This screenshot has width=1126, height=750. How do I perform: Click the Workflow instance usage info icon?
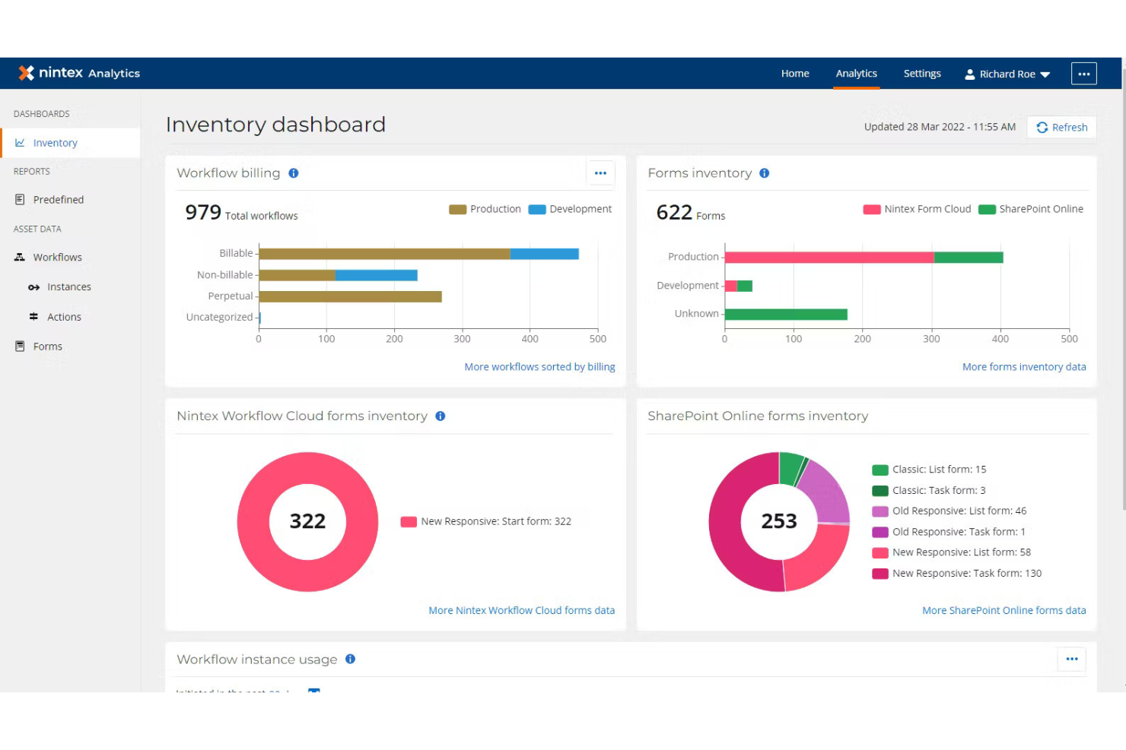(x=351, y=659)
